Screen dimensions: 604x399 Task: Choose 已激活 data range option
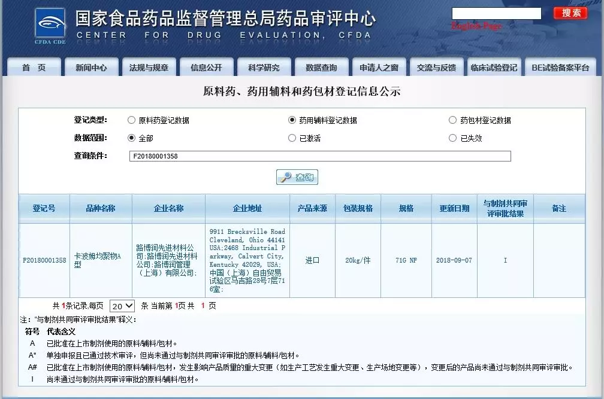pos(292,138)
